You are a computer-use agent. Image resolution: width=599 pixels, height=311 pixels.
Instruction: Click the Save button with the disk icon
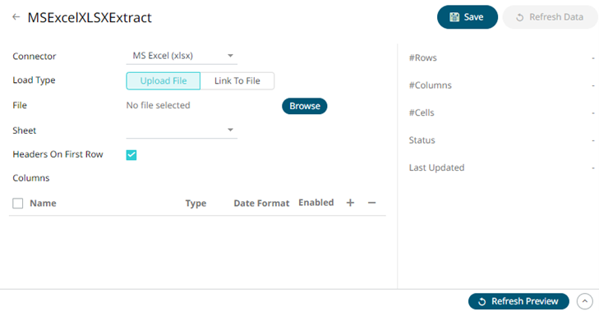point(468,16)
